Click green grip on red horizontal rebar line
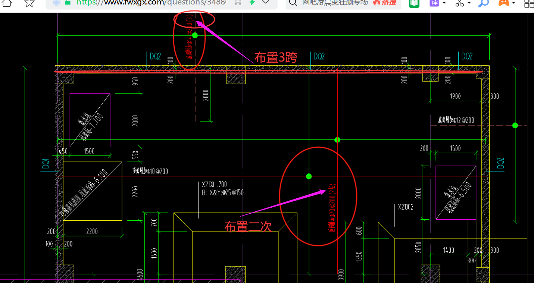534x283 pixels. [x=309, y=176]
